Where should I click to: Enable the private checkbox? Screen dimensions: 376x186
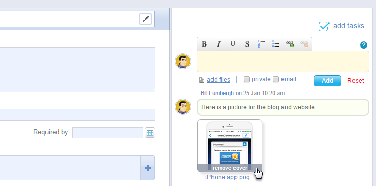[x=247, y=79]
